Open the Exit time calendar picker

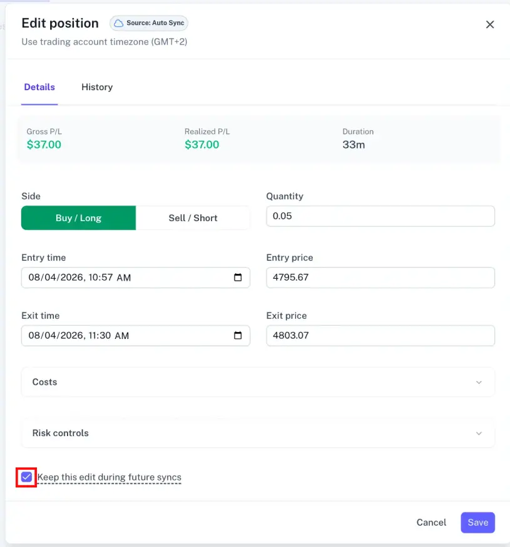238,335
